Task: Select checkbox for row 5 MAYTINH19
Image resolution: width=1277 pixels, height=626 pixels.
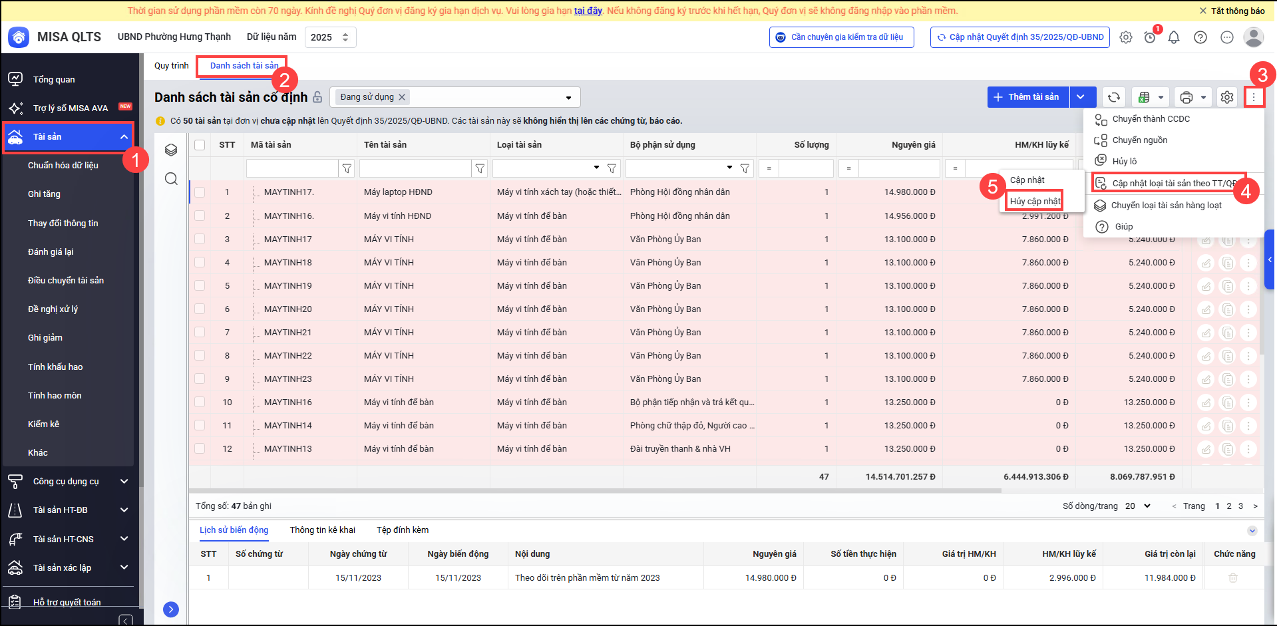Action: 200,285
